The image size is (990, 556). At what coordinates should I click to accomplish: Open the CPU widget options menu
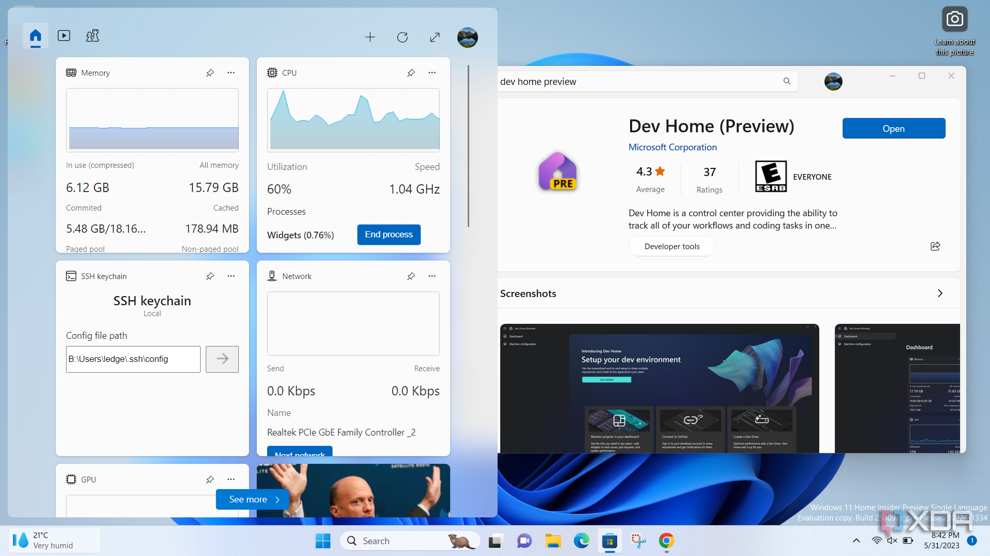pyautogui.click(x=432, y=73)
